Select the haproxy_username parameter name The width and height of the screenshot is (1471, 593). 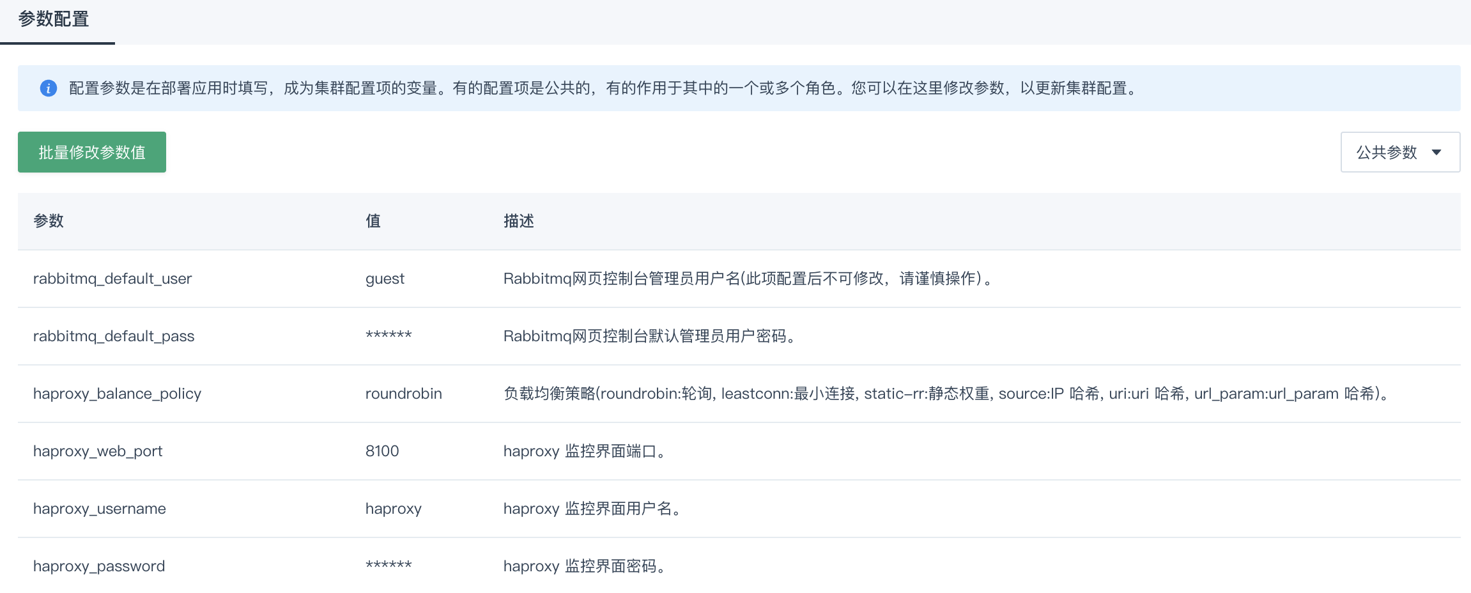click(100, 509)
